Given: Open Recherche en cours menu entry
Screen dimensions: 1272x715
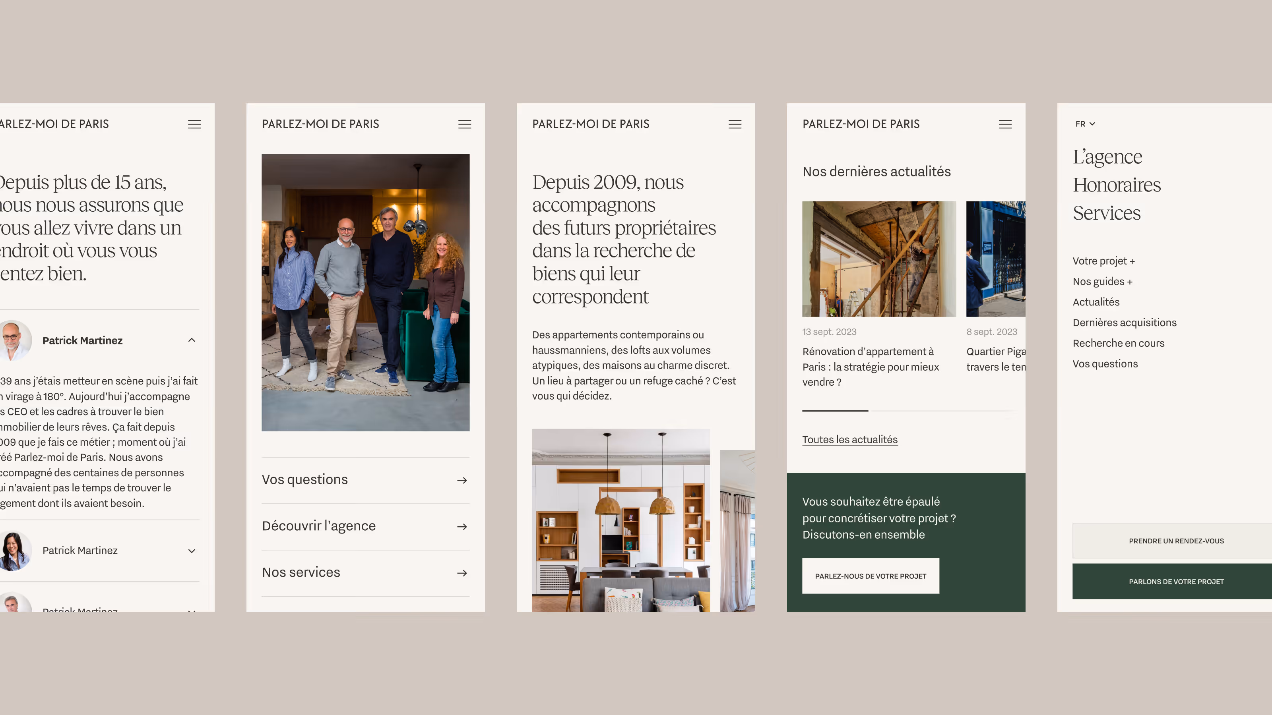Looking at the screenshot, I should pos(1119,343).
